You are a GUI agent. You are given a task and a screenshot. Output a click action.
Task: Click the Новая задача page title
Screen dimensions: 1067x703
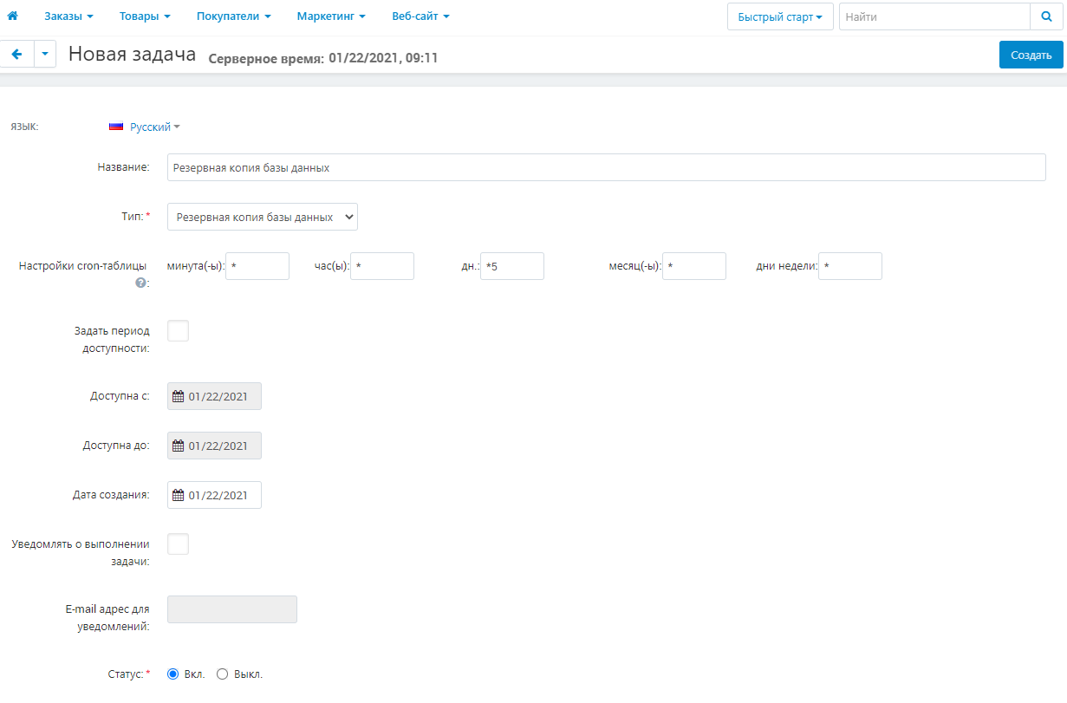pyautogui.click(x=133, y=54)
